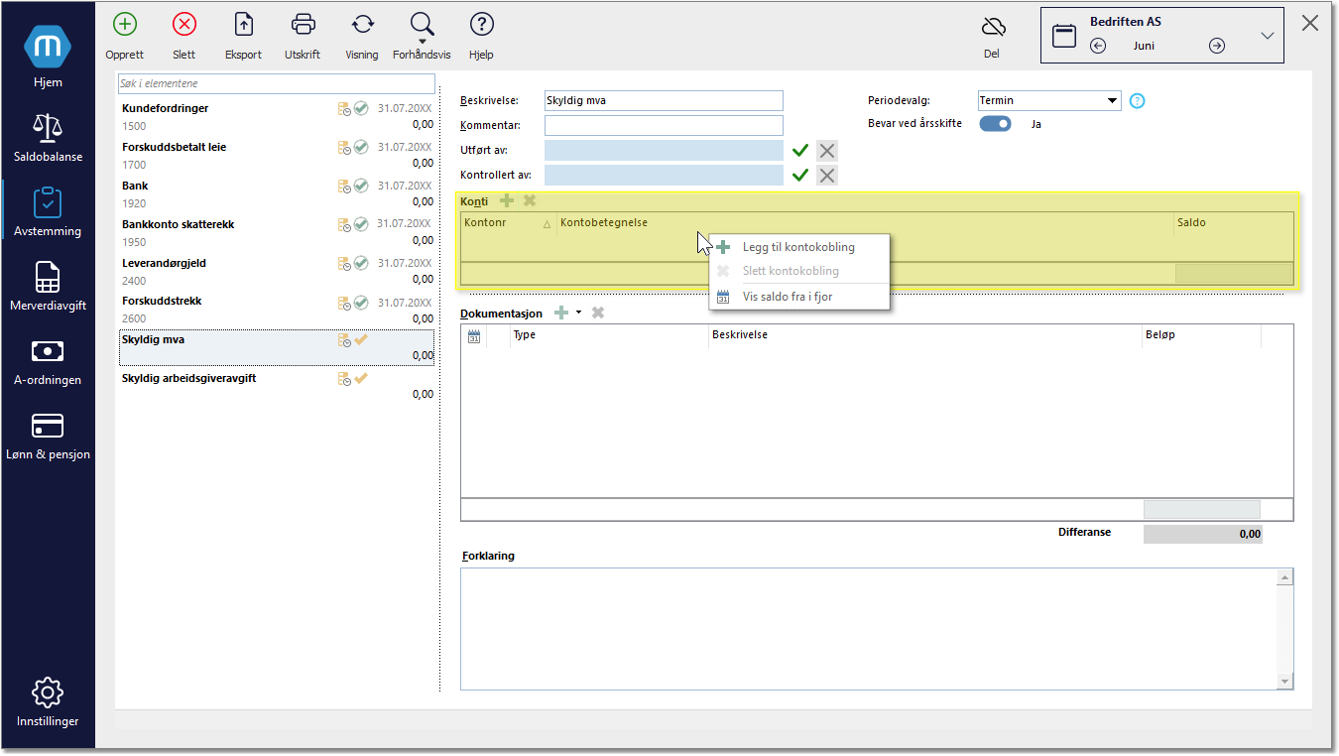Go to previous period before Juni

[x=1098, y=46]
